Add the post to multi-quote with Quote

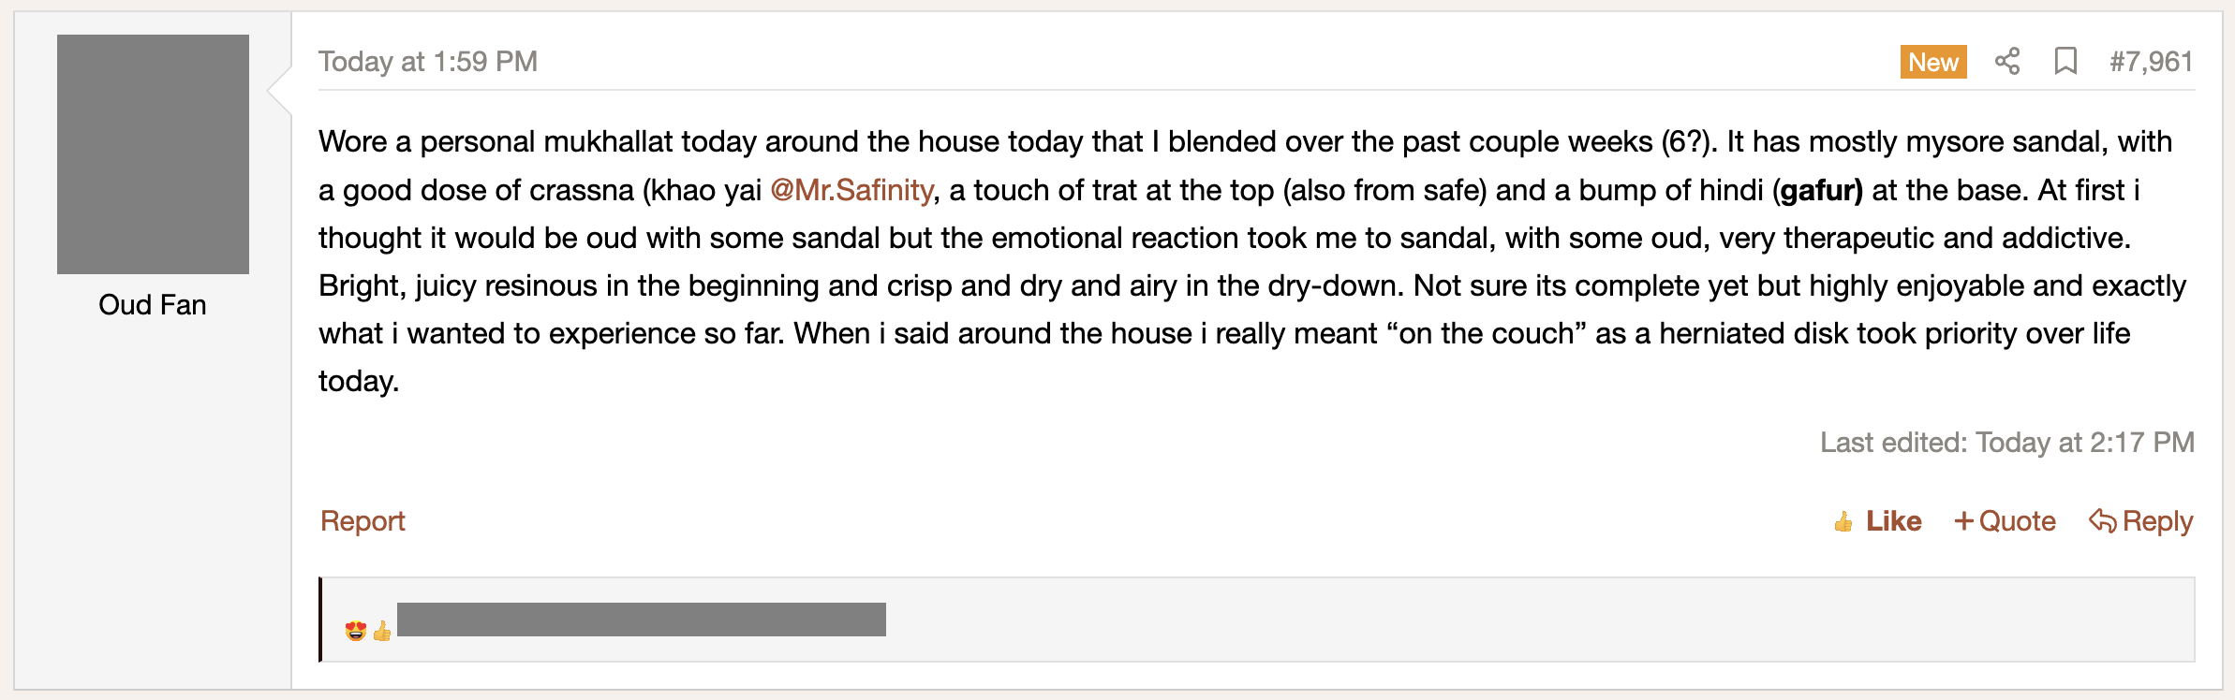click(2017, 521)
